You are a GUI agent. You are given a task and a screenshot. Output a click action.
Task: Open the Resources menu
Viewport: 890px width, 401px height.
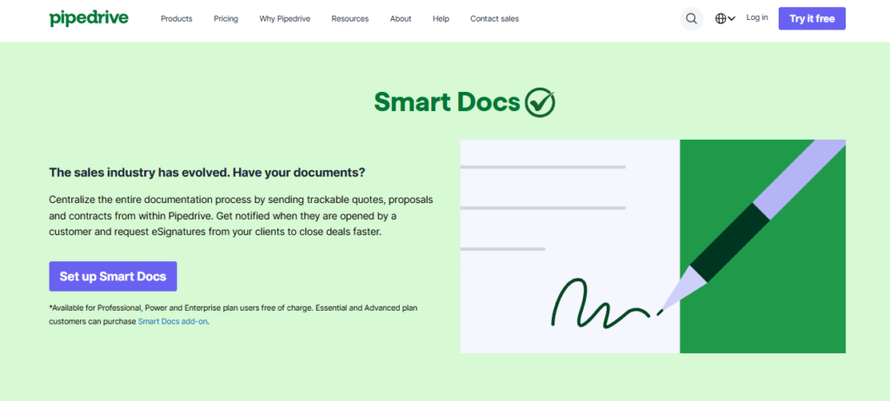350,19
